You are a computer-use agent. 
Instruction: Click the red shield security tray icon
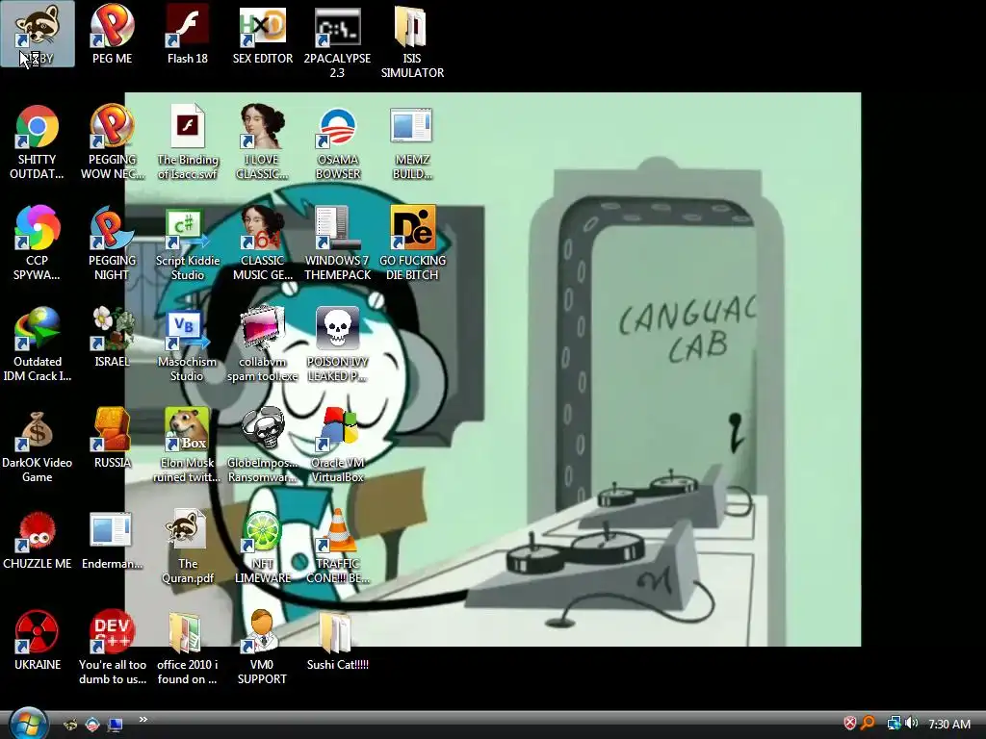point(849,724)
